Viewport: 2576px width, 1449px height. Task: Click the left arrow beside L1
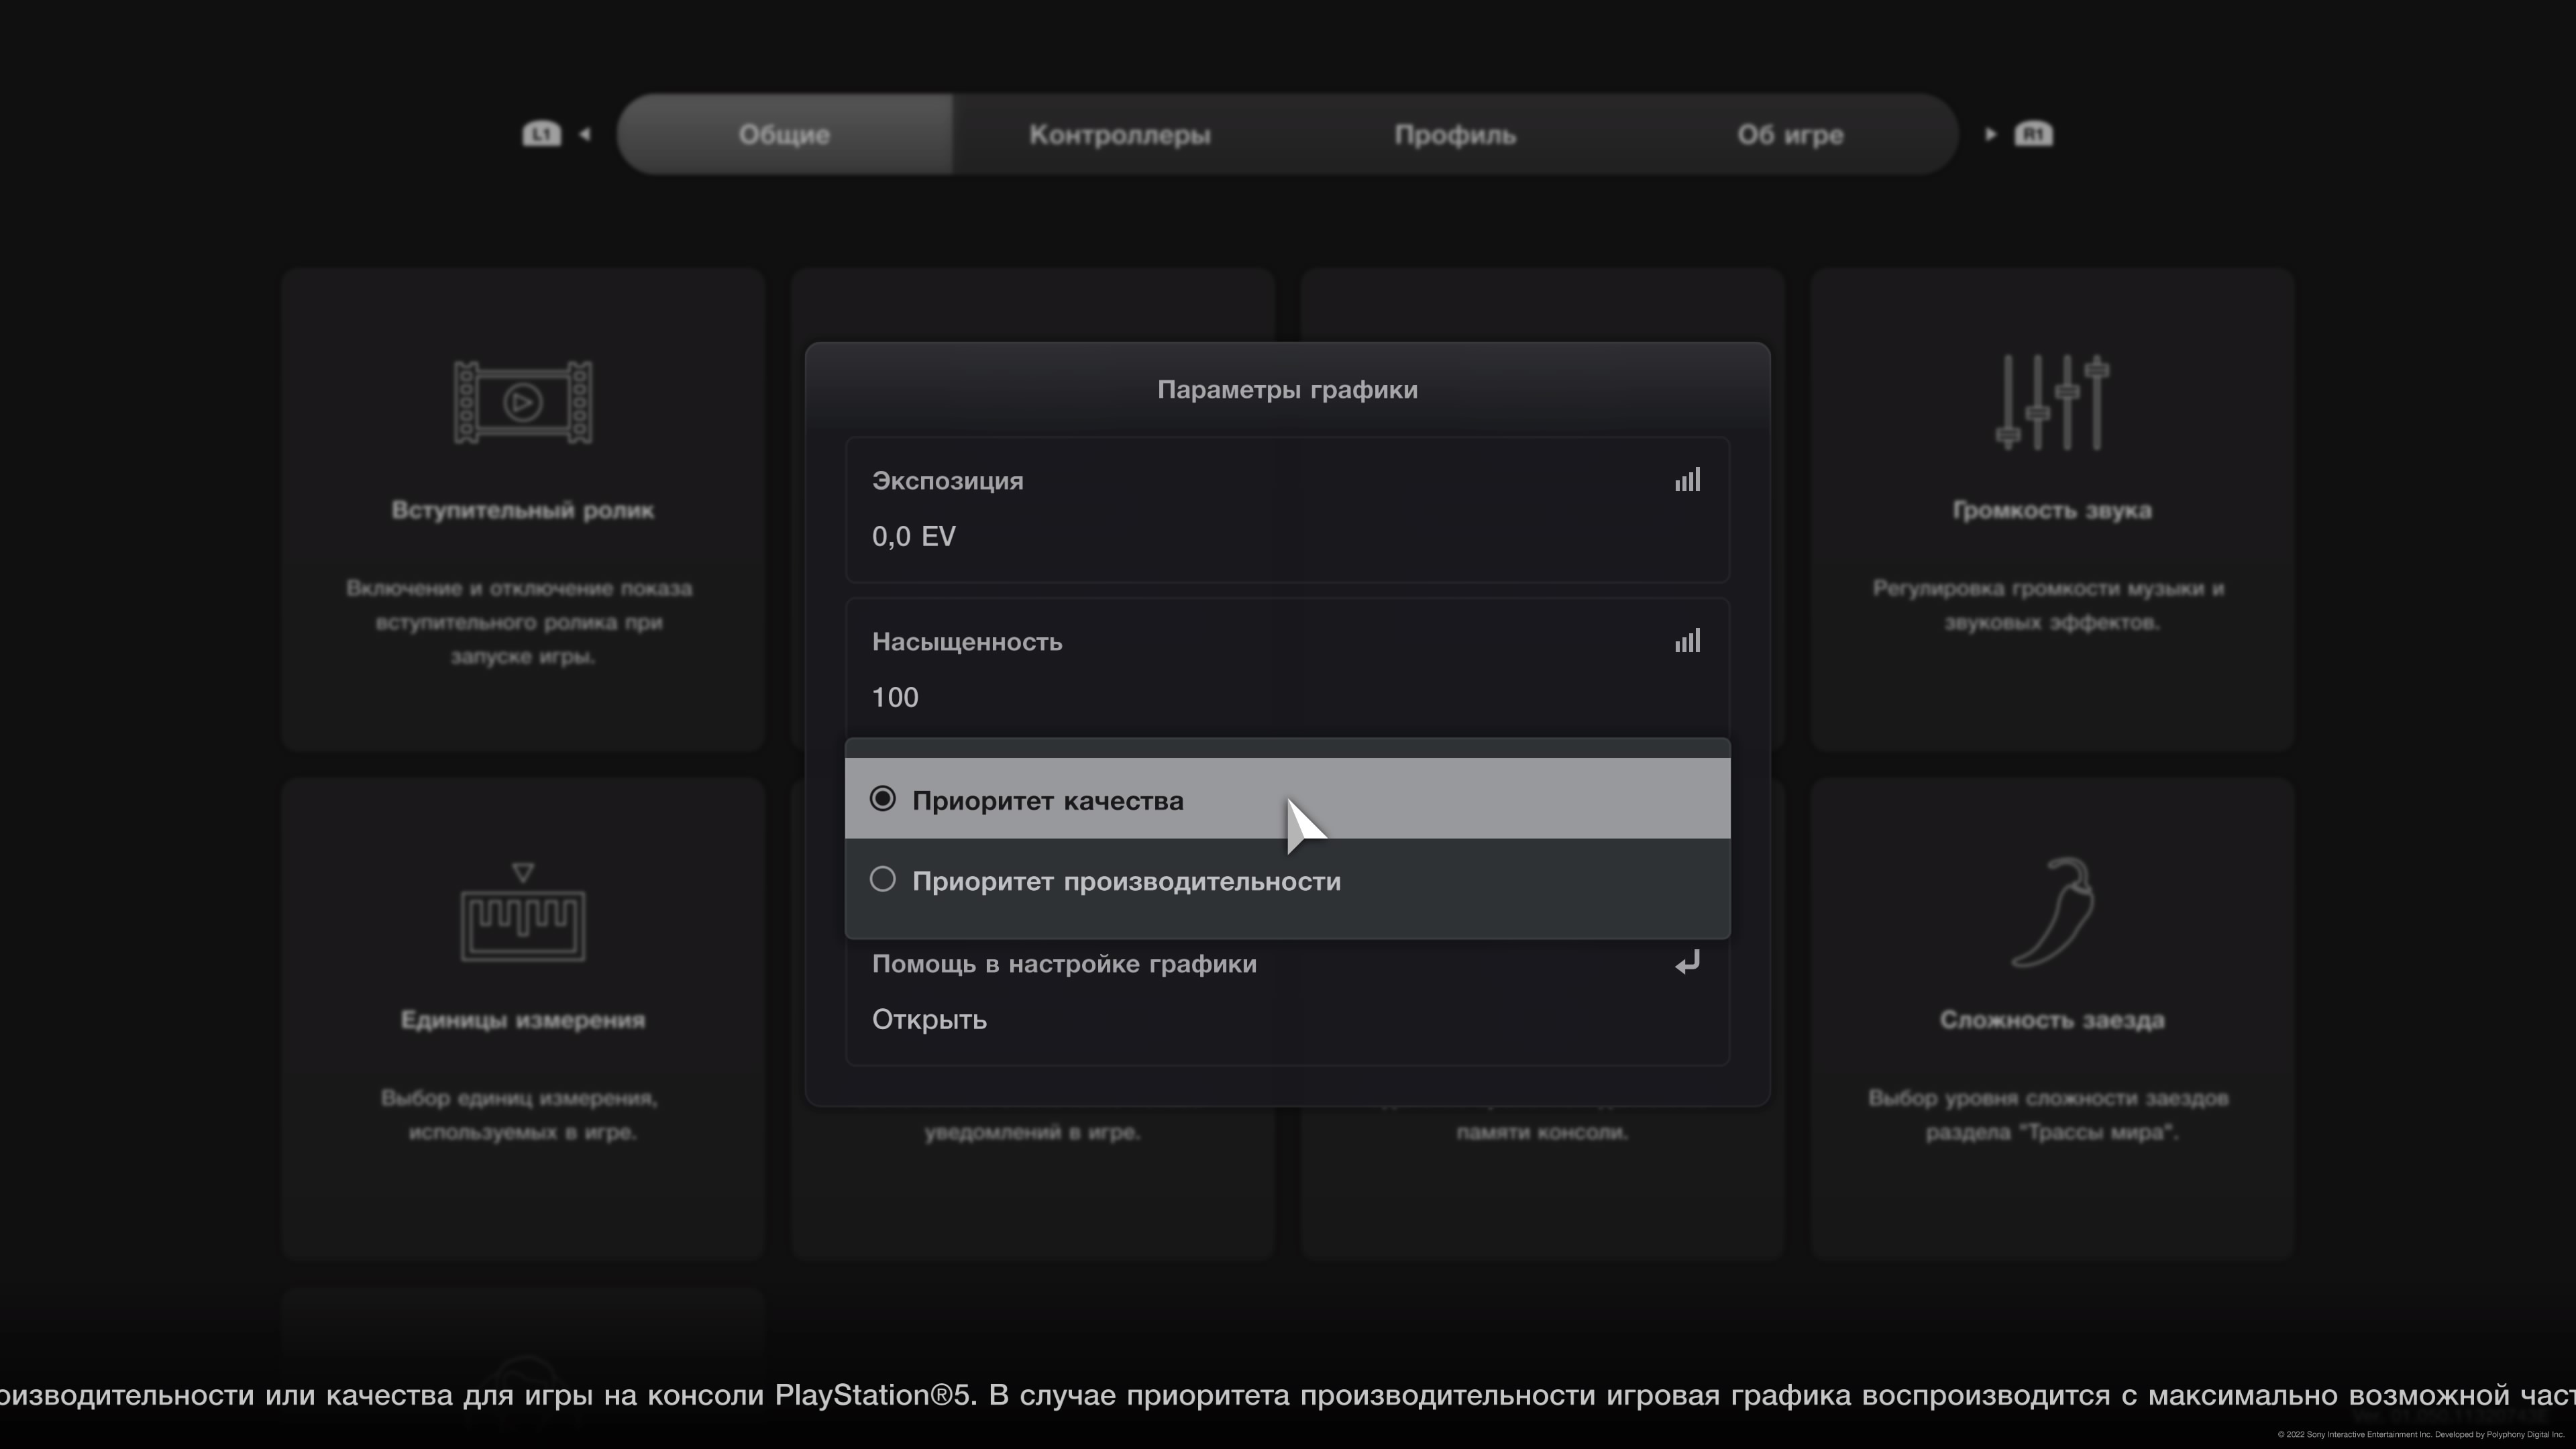[585, 134]
